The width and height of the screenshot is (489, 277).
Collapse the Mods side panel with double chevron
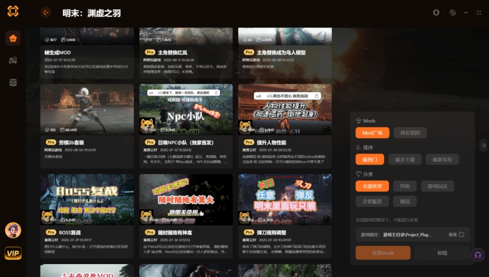[483, 145]
